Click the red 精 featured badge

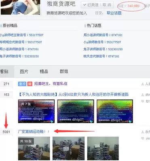pos(30,84)
